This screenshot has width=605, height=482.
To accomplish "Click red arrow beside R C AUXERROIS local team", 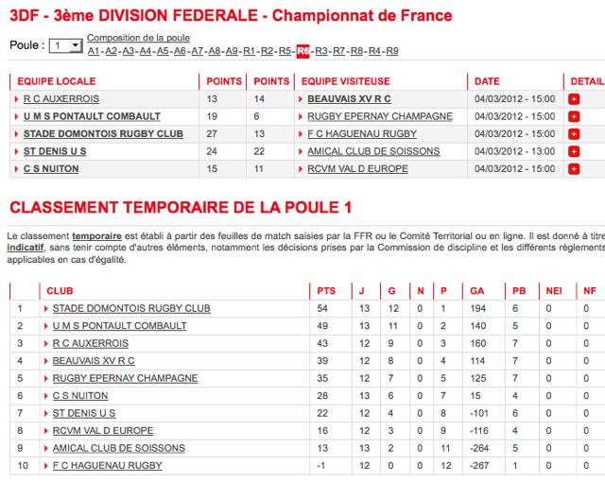I will coord(16,99).
